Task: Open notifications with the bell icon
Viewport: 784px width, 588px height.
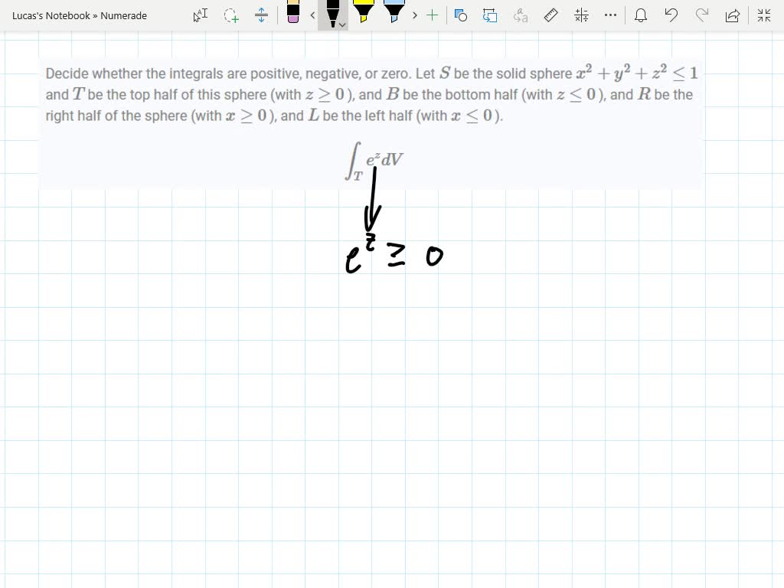Action: [x=640, y=15]
